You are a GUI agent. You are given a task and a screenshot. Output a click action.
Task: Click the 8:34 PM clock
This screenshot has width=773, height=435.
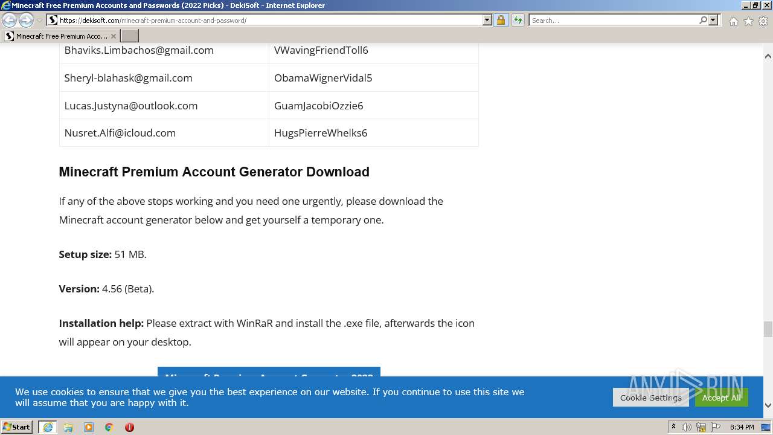click(x=742, y=427)
